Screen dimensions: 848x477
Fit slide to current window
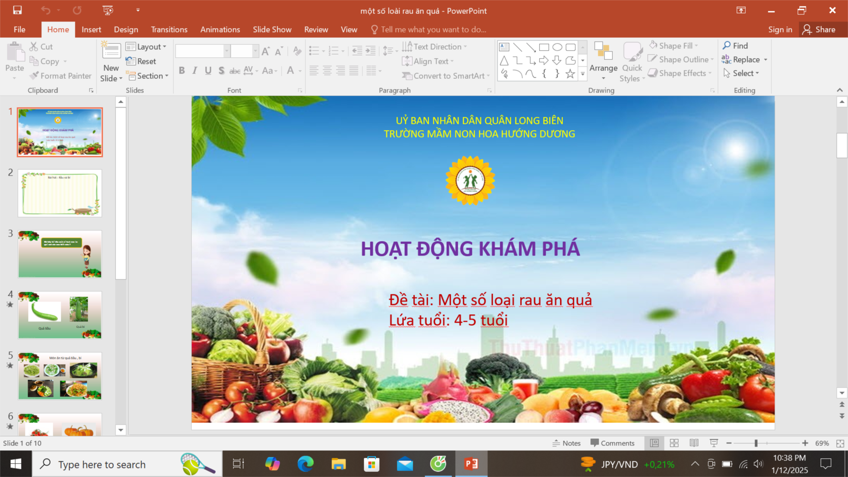point(840,443)
